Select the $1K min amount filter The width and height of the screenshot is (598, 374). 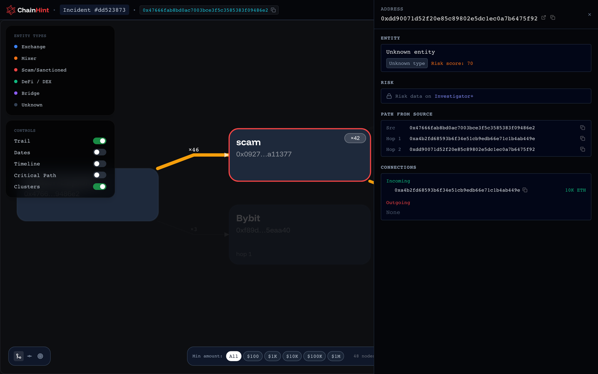pos(273,356)
